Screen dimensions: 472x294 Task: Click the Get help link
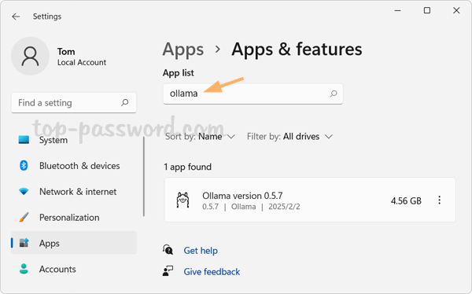pos(201,250)
